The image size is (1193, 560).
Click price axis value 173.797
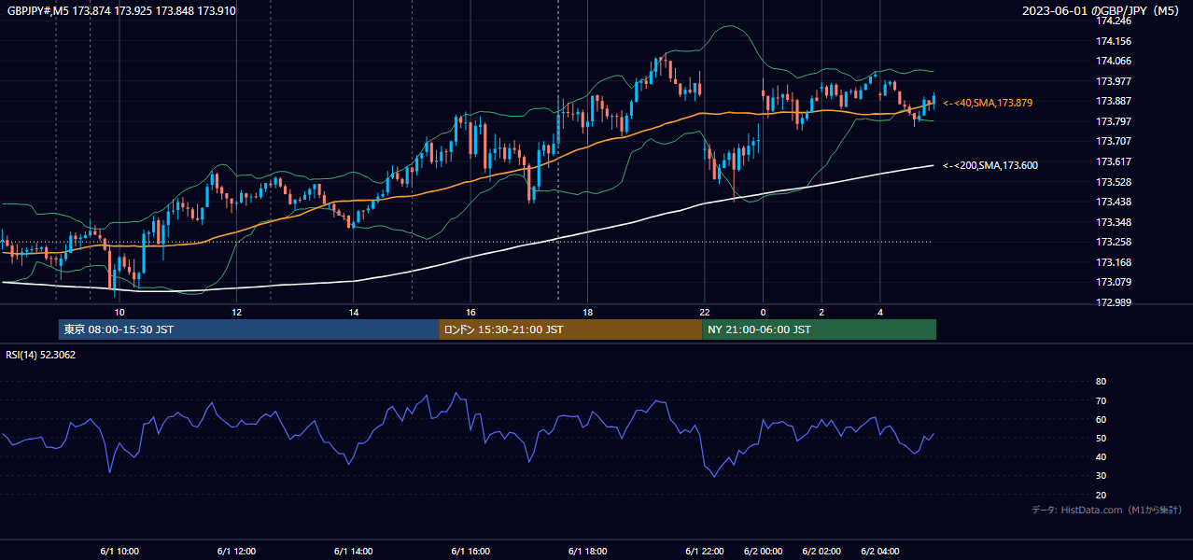[x=1113, y=121]
